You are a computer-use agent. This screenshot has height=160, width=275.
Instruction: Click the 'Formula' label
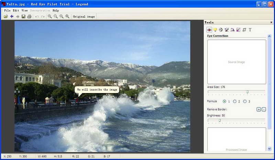coord(212,101)
